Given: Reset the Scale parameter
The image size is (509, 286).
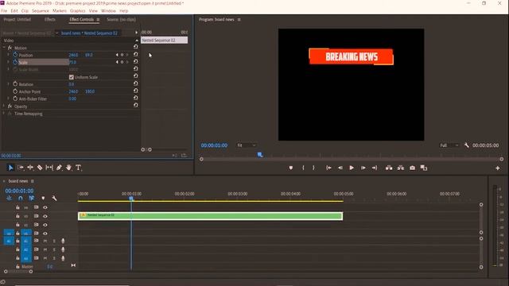Looking at the screenshot, I should (x=136, y=62).
